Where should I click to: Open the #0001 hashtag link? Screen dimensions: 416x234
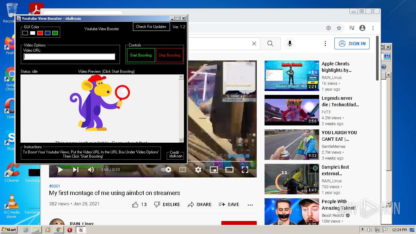coord(55,186)
